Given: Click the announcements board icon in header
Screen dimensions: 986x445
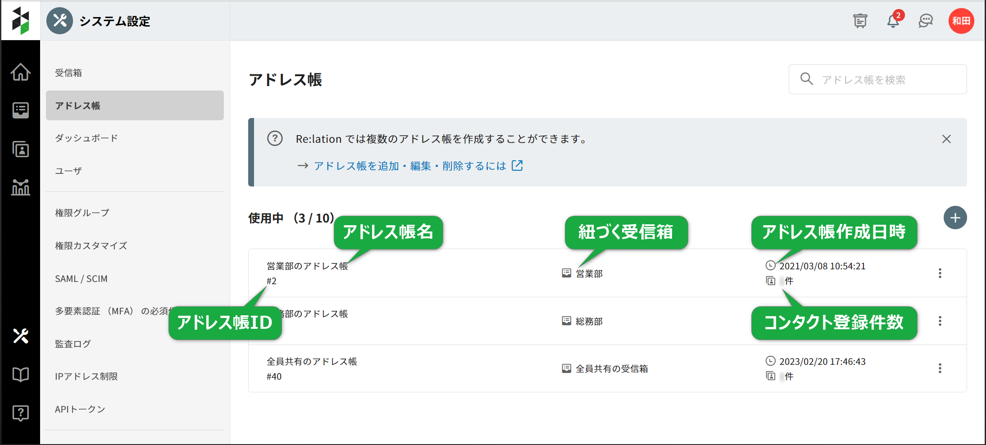Looking at the screenshot, I should click(x=860, y=21).
